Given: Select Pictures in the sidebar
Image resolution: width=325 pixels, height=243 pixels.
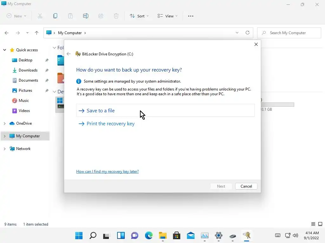Looking at the screenshot, I should pos(25,90).
